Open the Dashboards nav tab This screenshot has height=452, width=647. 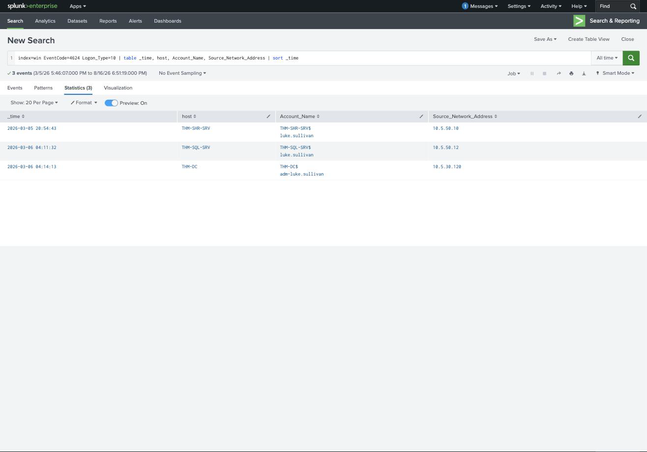(x=168, y=21)
